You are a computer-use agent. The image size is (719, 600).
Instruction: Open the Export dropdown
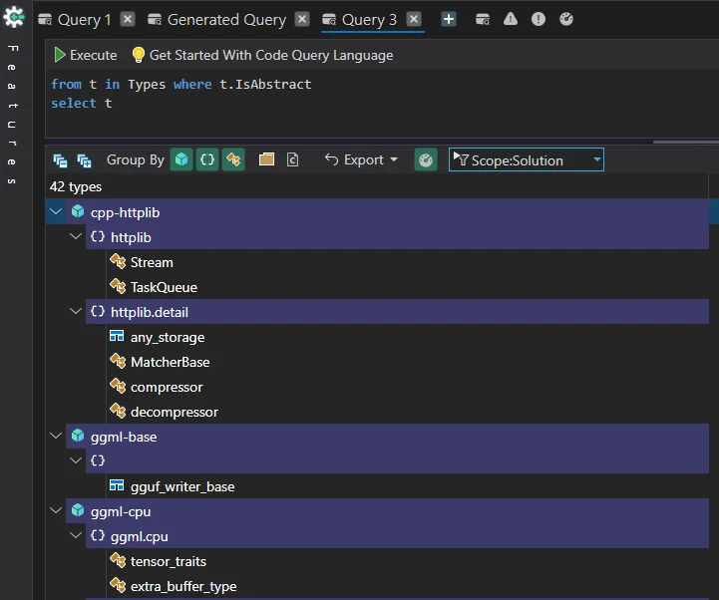[361, 159]
